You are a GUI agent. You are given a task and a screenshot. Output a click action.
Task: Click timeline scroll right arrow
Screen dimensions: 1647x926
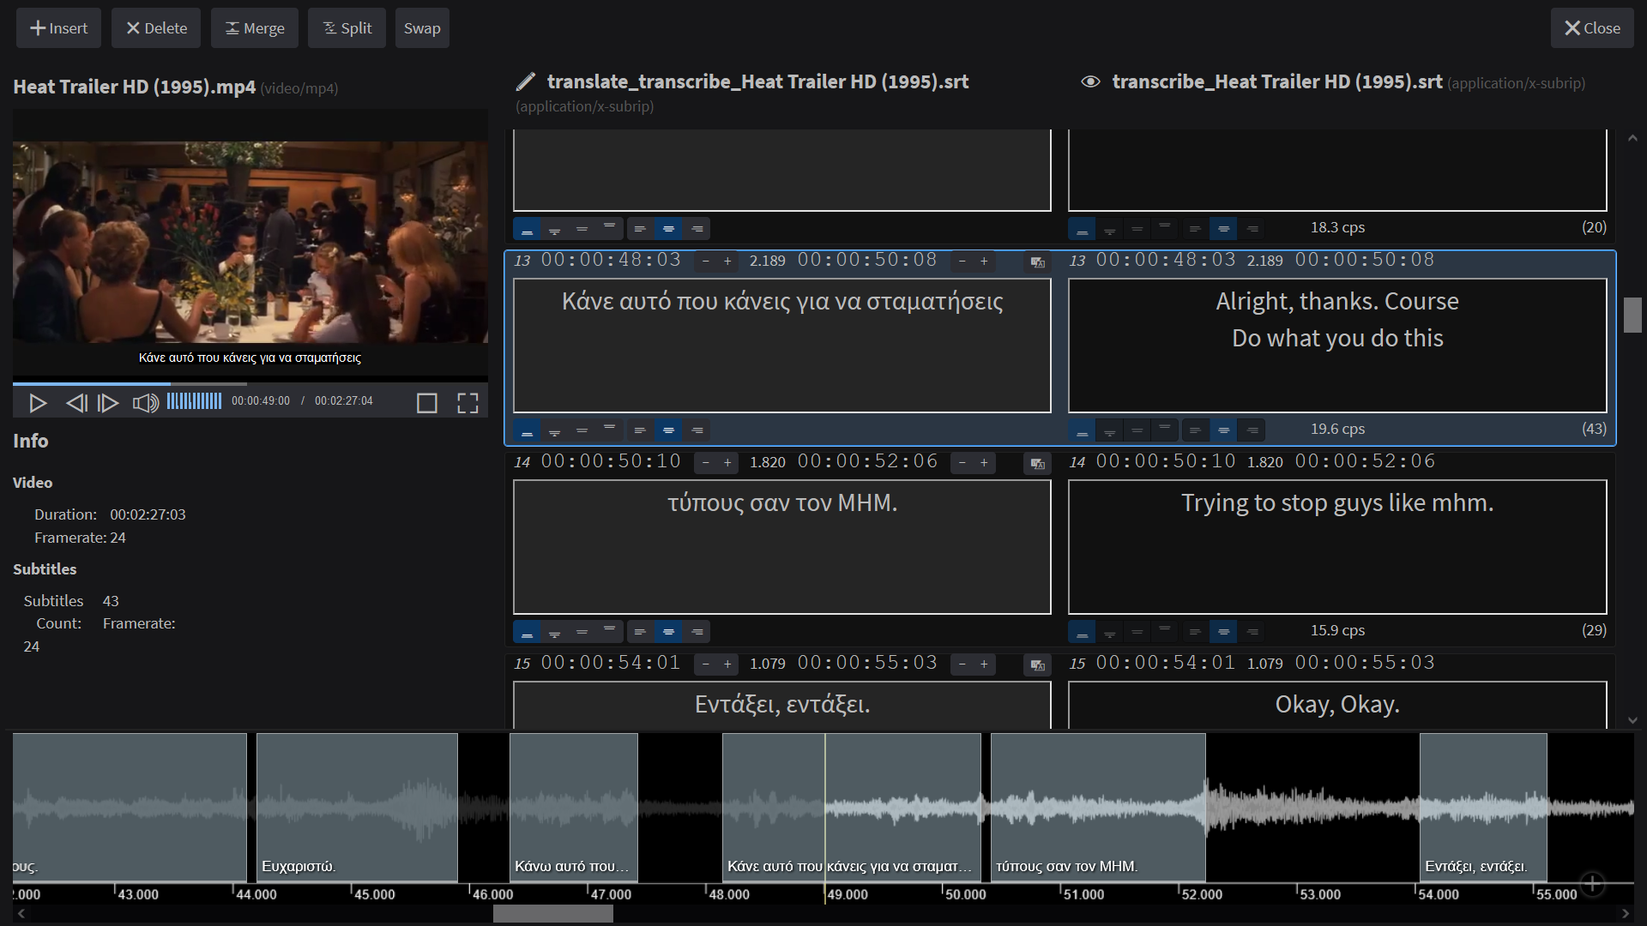[1626, 914]
